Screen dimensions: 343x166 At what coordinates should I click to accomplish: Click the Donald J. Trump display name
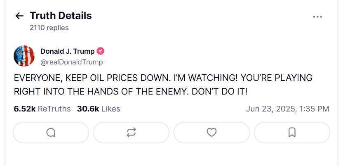point(67,51)
